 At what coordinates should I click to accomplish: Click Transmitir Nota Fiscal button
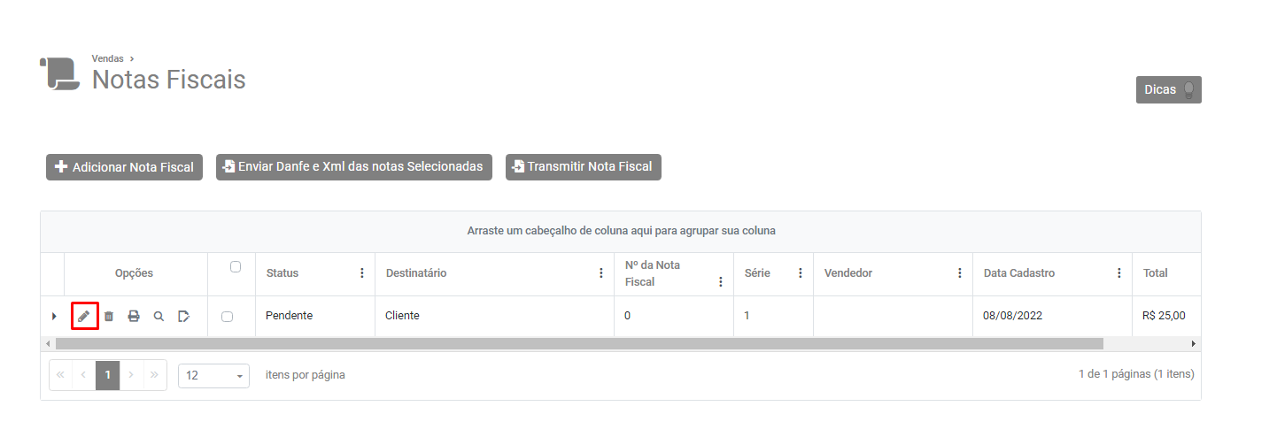(584, 167)
